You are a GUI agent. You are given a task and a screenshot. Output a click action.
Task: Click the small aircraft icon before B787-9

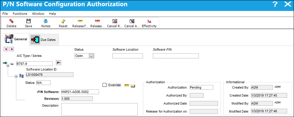12,64
